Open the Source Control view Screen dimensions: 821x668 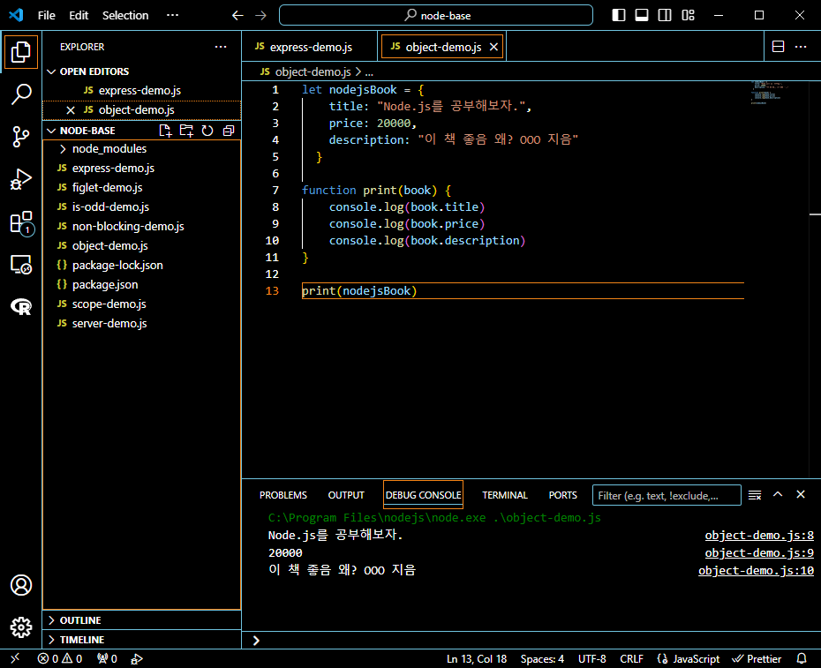coord(21,137)
